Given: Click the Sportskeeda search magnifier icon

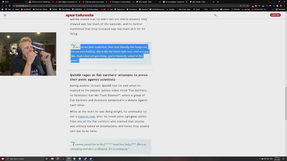Looking at the screenshot, I should [215, 15].
